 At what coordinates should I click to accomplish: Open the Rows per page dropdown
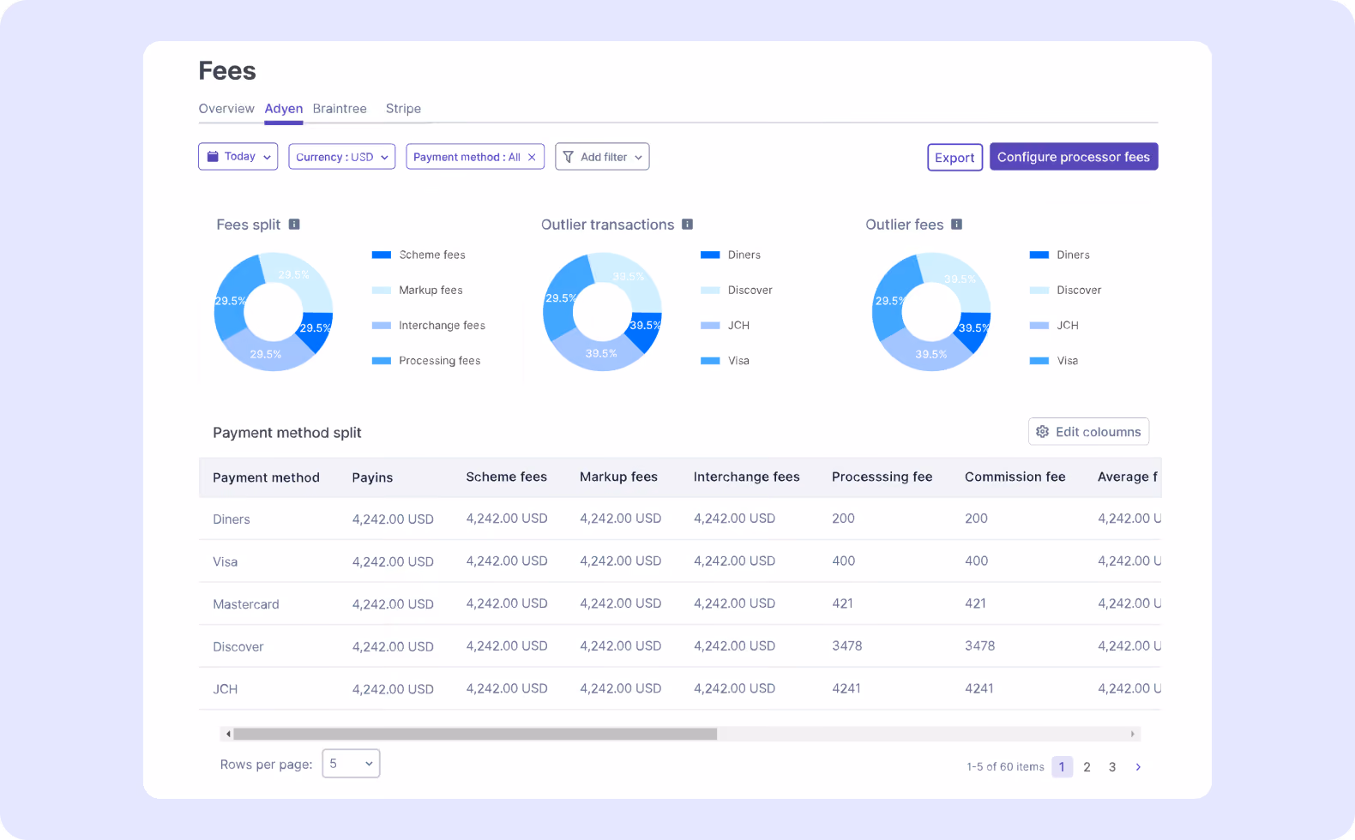click(x=351, y=764)
